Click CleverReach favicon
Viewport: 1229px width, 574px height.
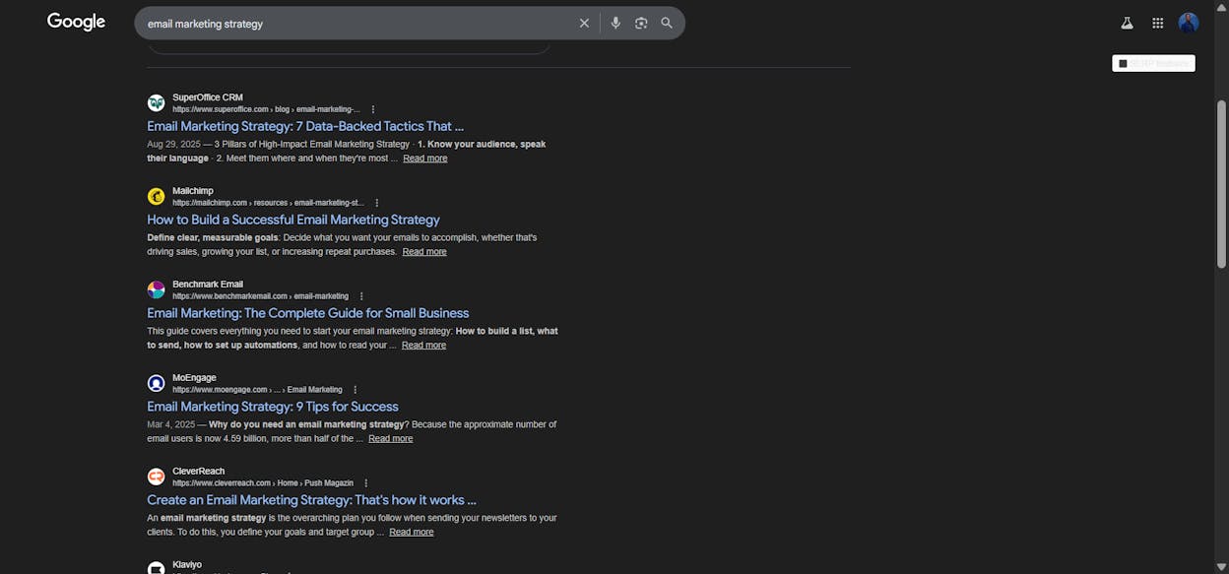click(x=156, y=477)
